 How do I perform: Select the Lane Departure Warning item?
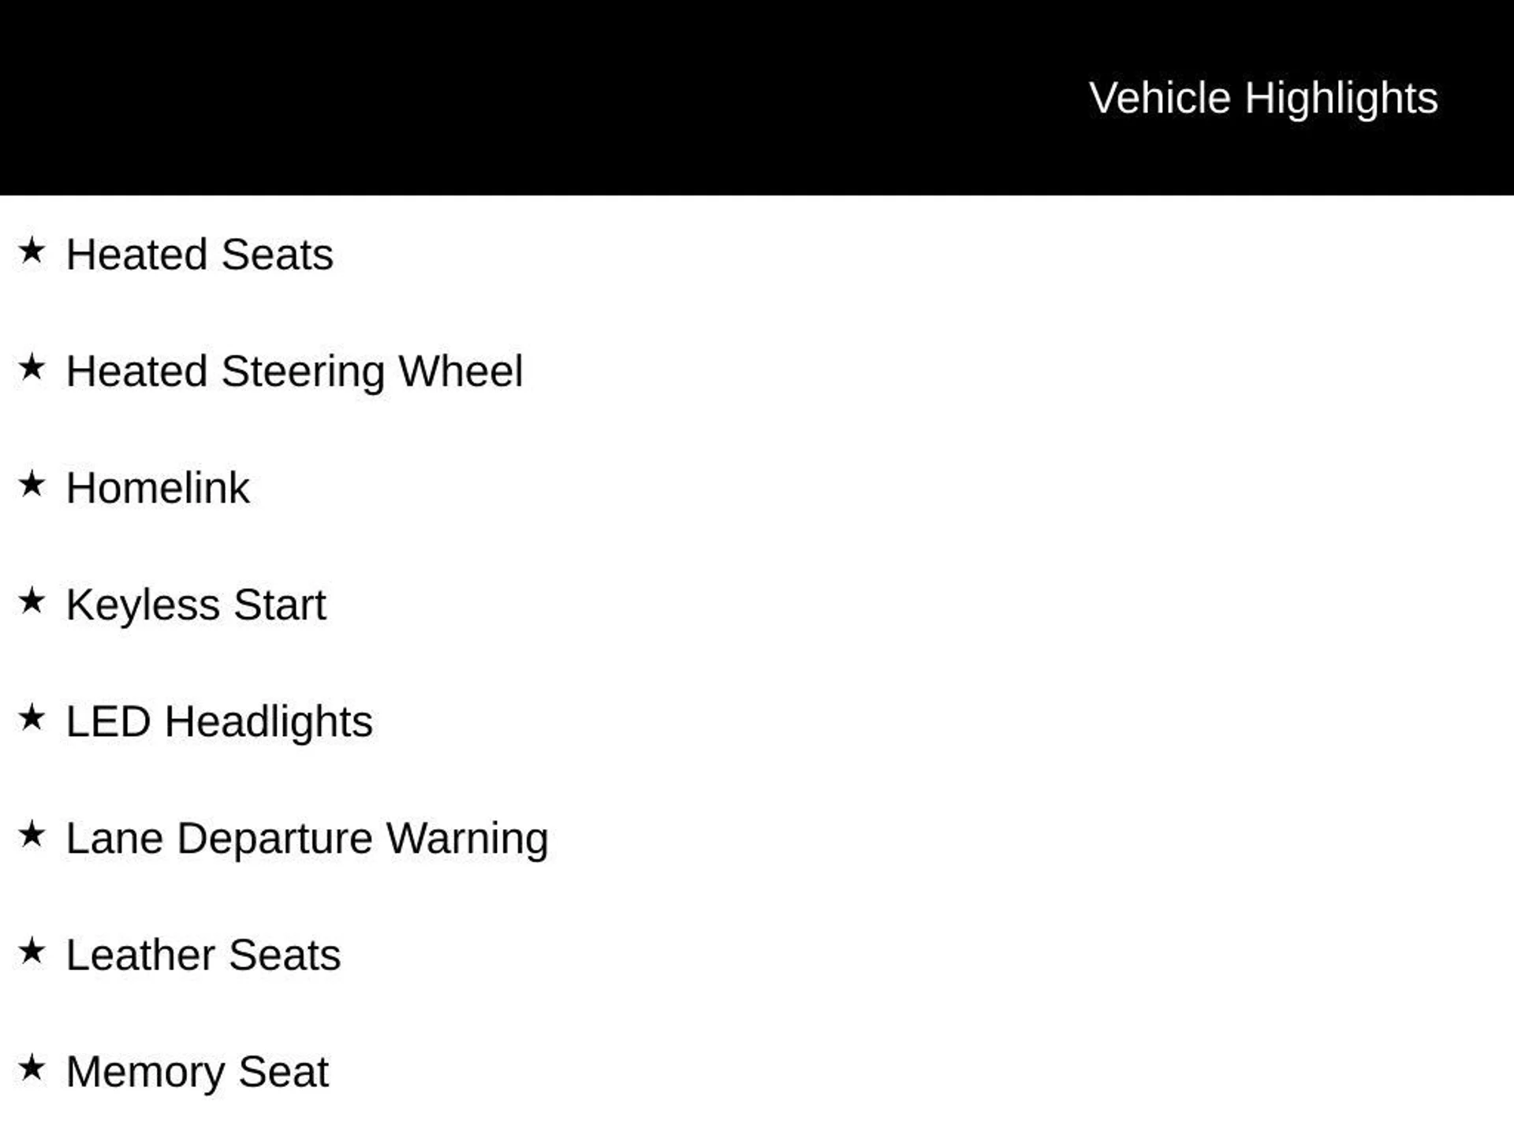[307, 838]
